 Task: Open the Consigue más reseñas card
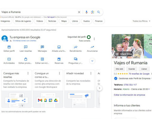coord(16,89)
